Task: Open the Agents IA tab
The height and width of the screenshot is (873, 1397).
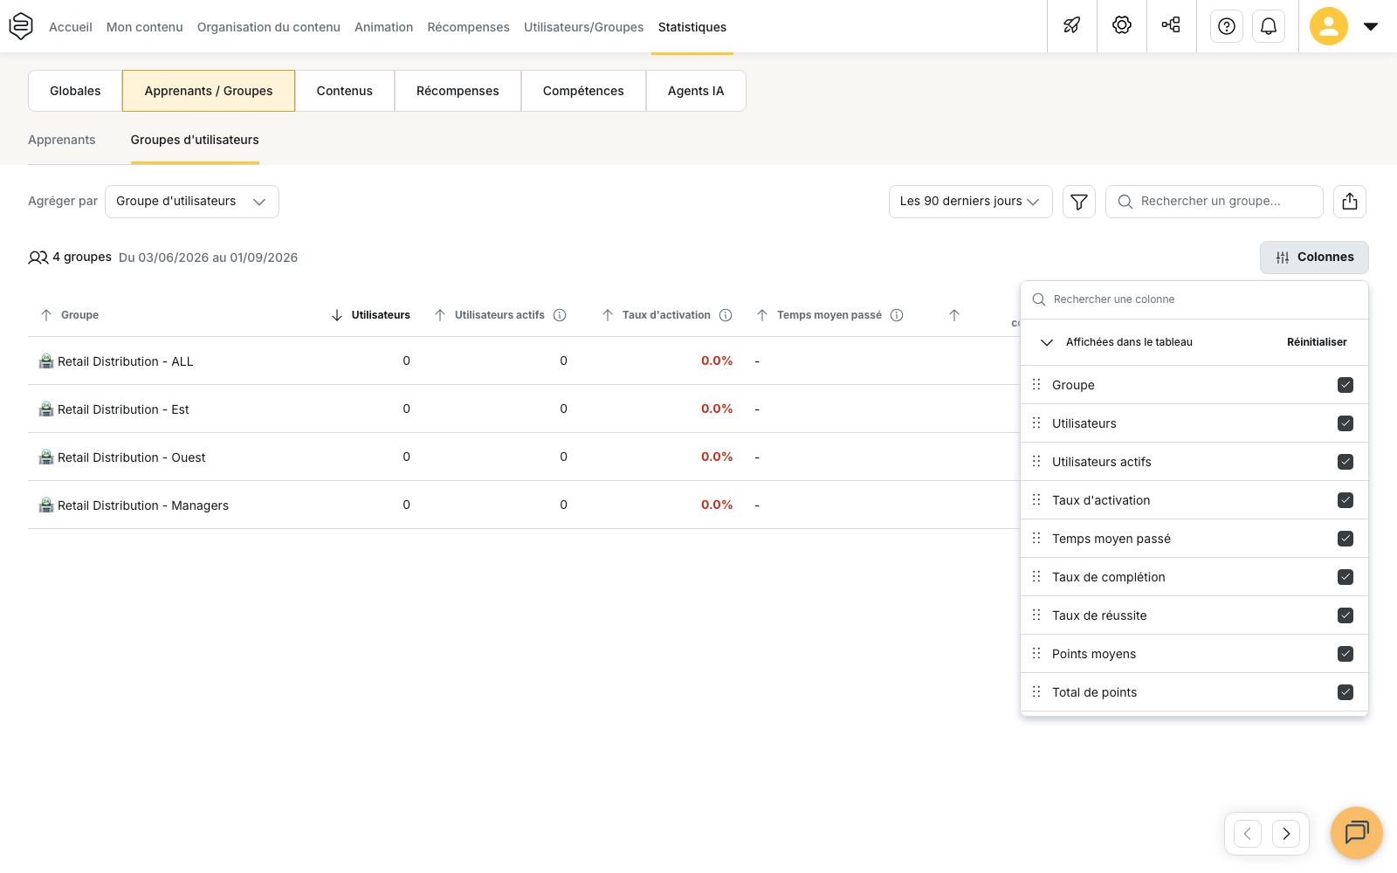Action: point(696,91)
